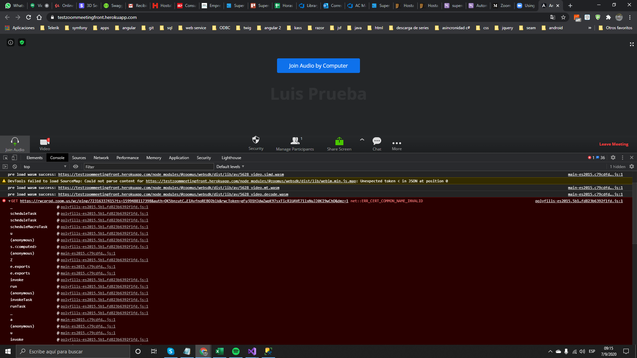The image size is (637, 358).
Task: Click the console Filter input field
Action: (x=149, y=167)
